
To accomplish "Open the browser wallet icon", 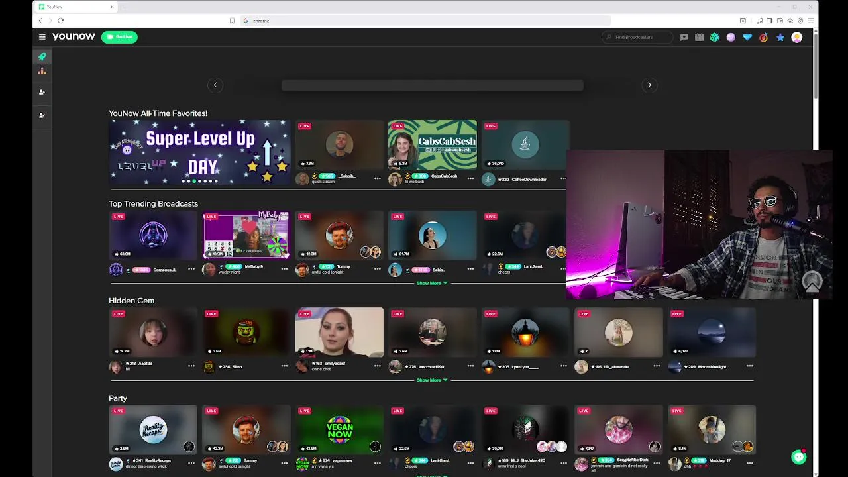I will pos(780,21).
